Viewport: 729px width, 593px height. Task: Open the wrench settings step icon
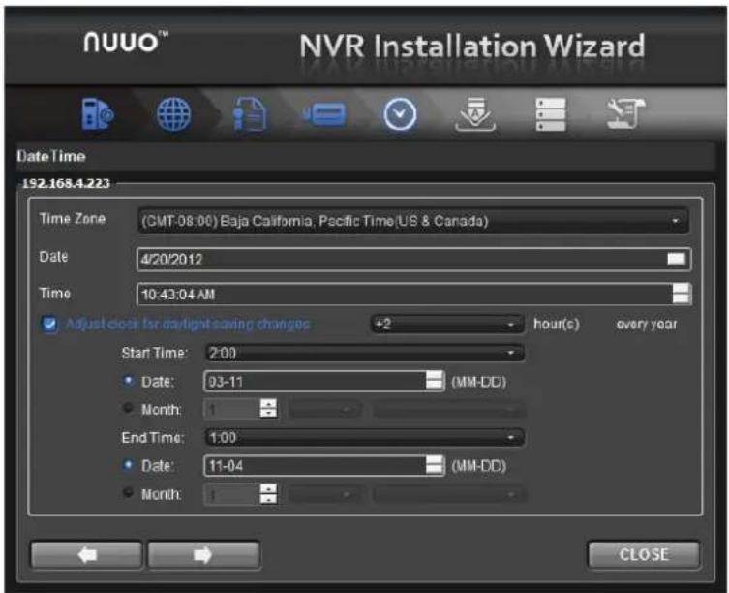[x=625, y=113]
